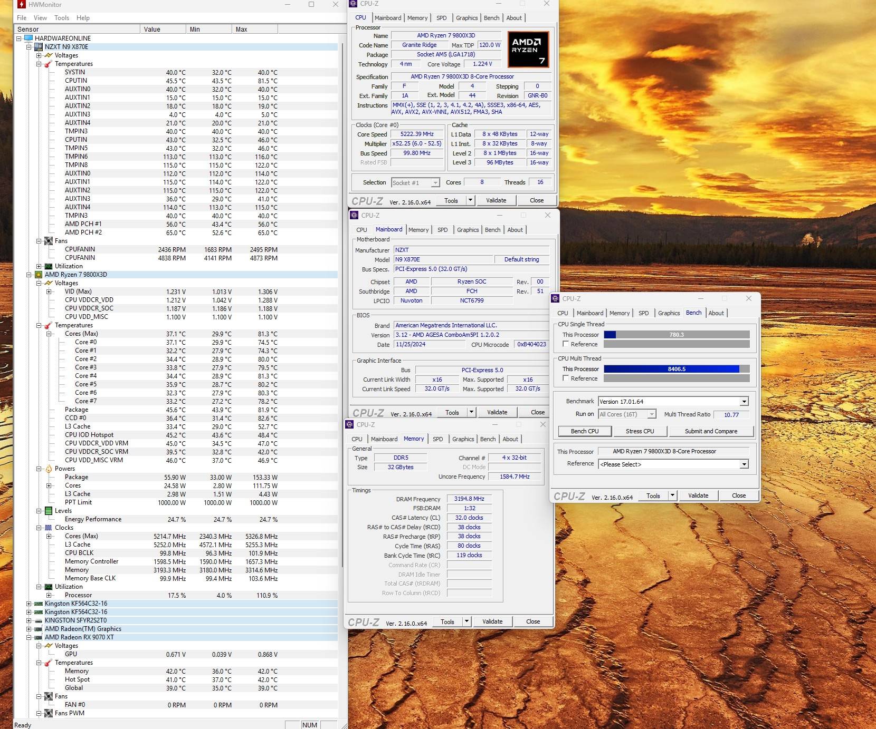Open the Benchmark version dropdown
Screen dimensions: 876x729
click(744, 402)
